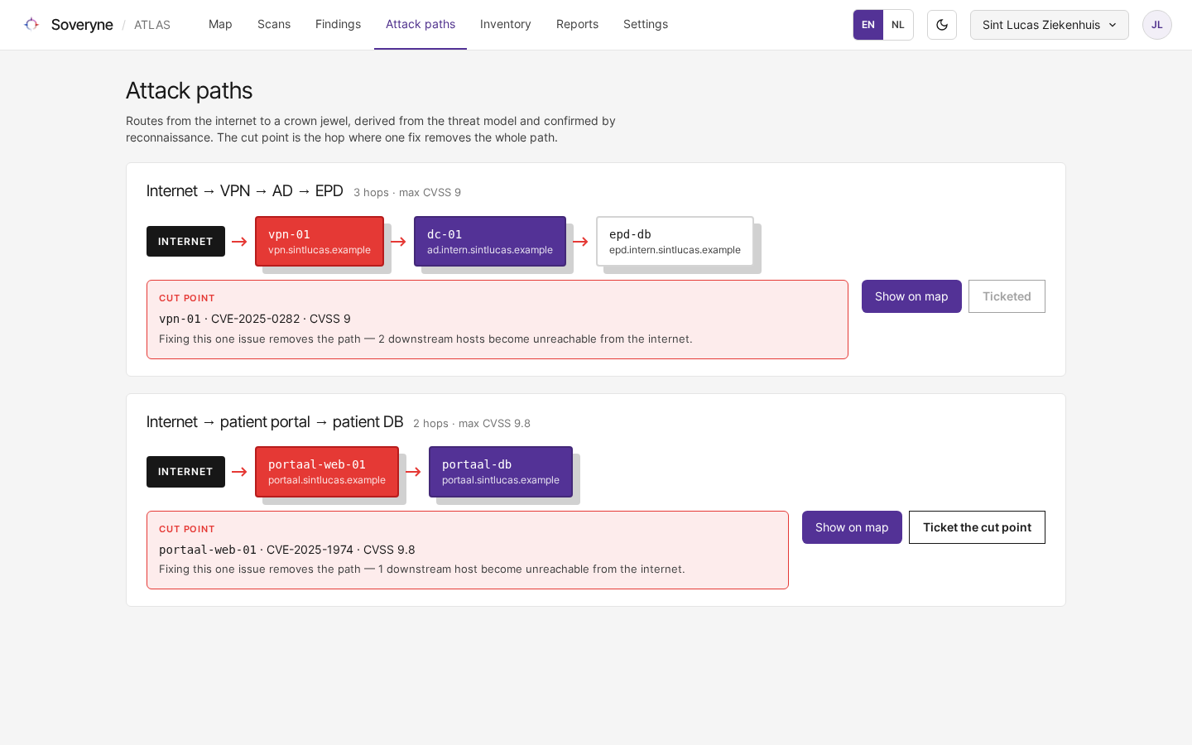Click the vpn-01 host node
Viewport: 1192px width, 745px height.
(x=320, y=241)
